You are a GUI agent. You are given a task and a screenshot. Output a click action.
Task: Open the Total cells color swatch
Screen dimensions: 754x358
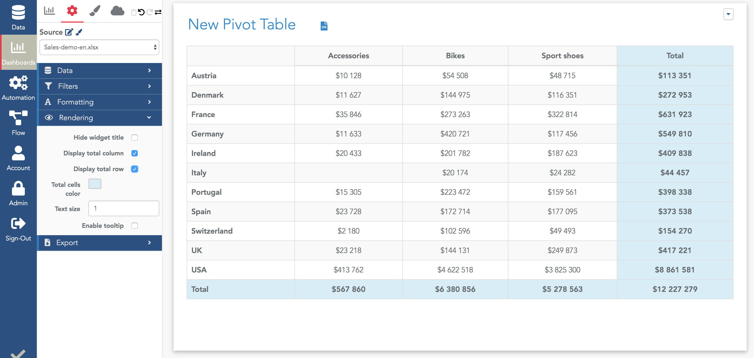95,184
